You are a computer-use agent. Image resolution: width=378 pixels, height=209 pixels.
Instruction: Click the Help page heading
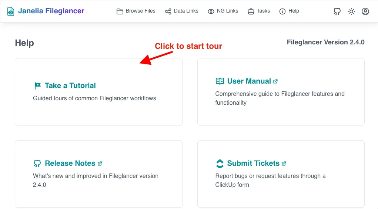(x=24, y=43)
